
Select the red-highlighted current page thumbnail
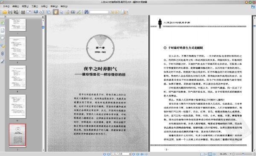coord(17,135)
